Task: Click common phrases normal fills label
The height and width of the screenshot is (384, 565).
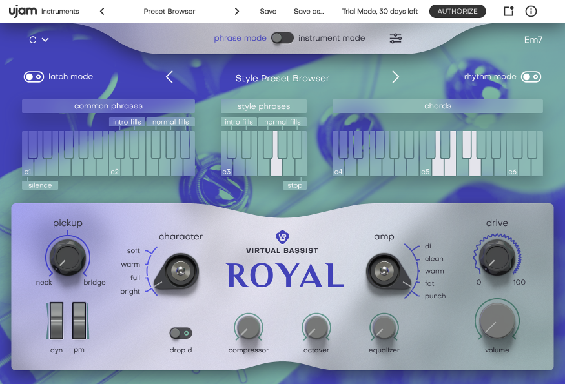Action: [171, 122]
